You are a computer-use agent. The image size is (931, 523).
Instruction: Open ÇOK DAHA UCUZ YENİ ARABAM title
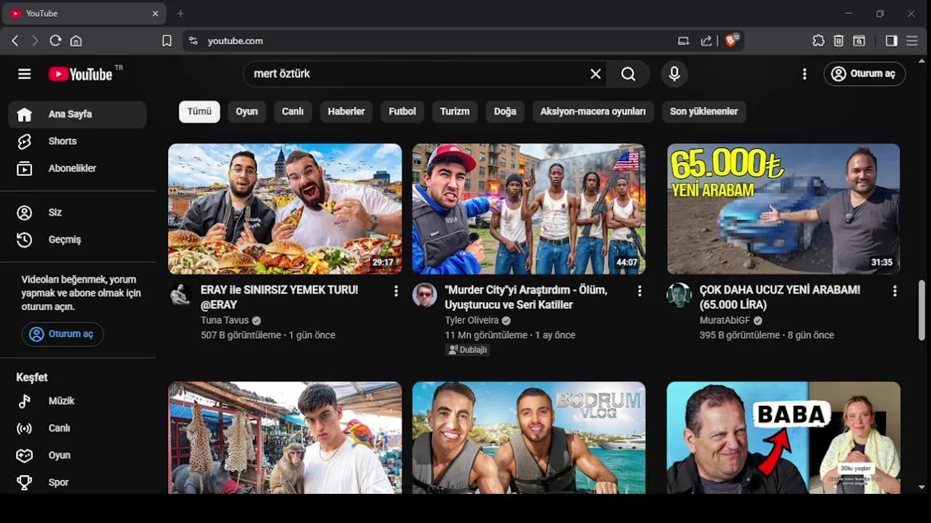coord(780,297)
